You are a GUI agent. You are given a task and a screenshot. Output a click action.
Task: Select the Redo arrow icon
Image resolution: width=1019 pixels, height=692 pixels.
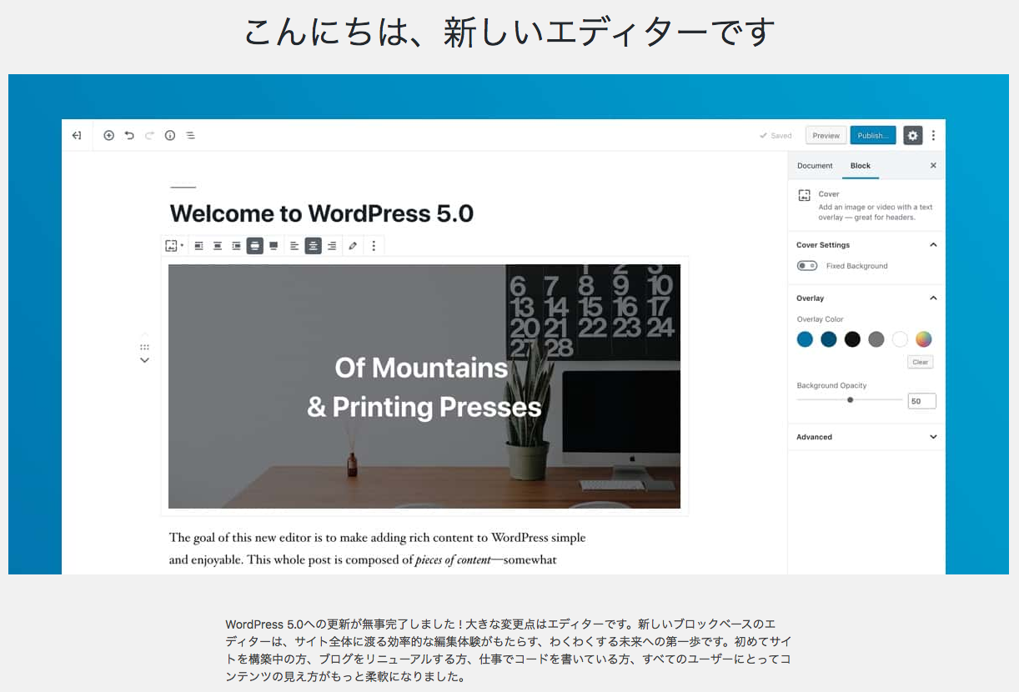coord(149,135)
